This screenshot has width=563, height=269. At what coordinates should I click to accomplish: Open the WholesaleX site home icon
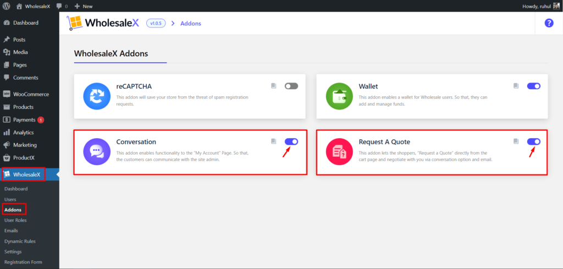coord(19,6)
